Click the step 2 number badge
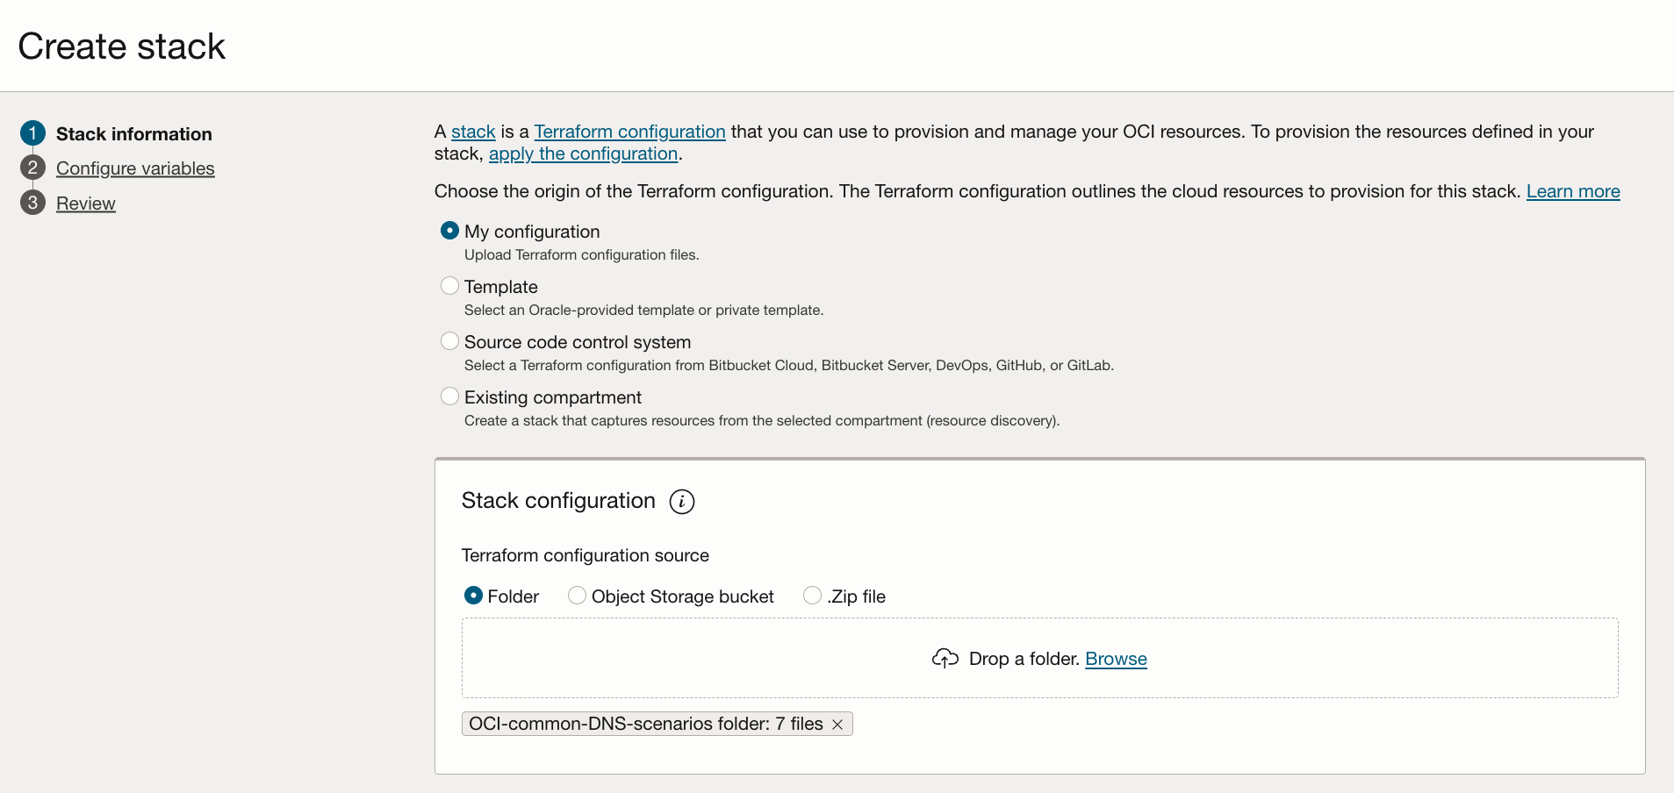 [32, 168]
